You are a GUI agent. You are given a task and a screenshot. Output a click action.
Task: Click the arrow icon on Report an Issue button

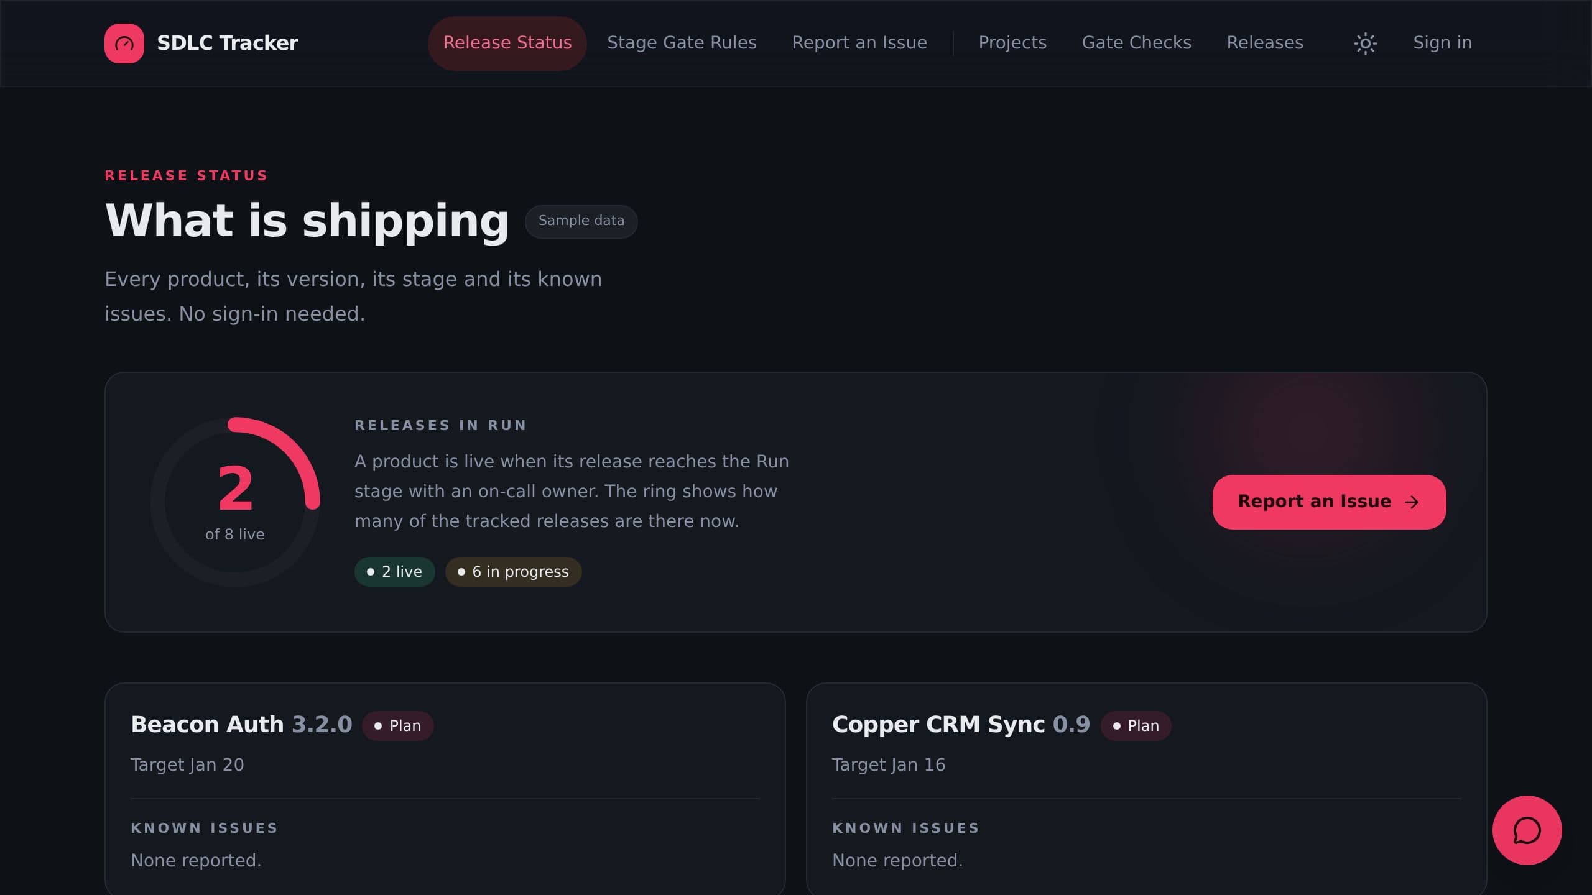(1412, 502)
